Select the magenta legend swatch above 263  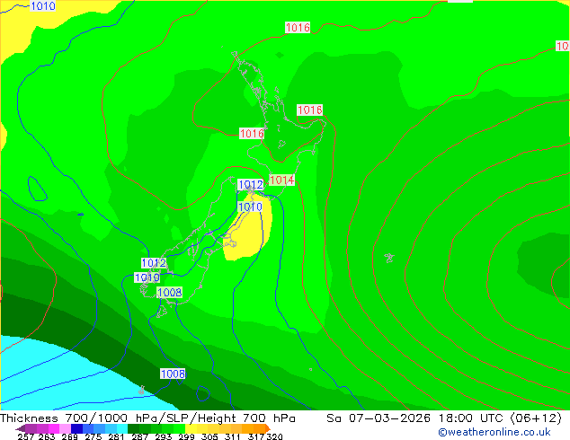point(54,428)
